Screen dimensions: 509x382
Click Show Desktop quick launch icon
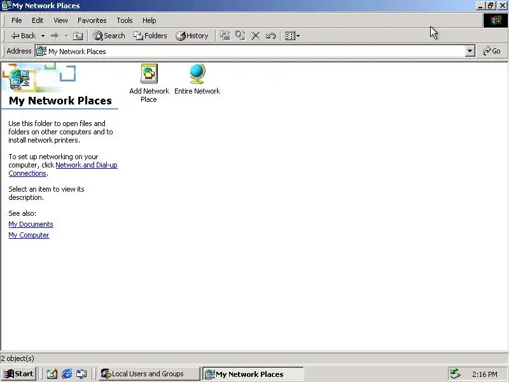coord(52,374)
